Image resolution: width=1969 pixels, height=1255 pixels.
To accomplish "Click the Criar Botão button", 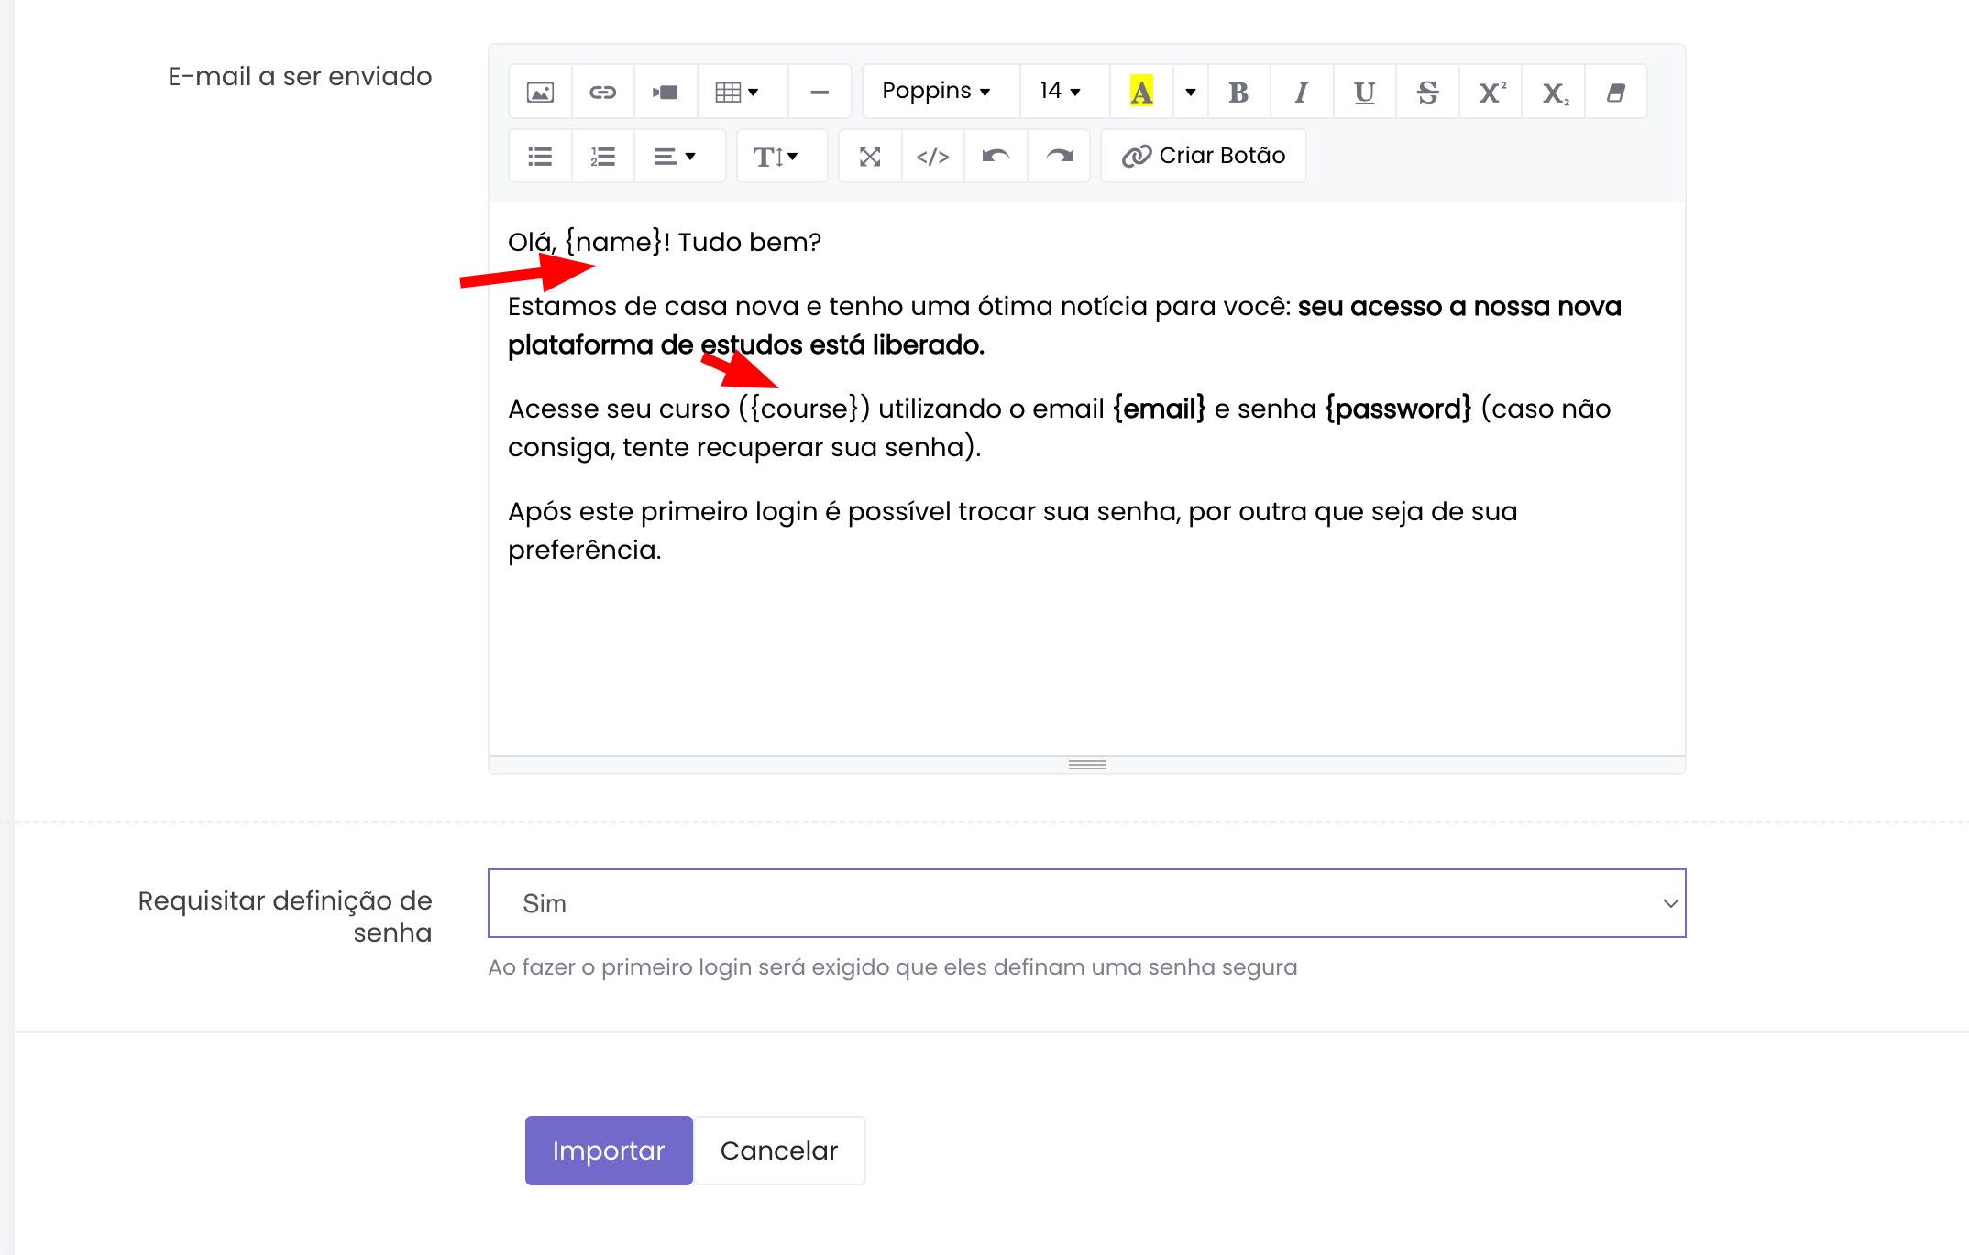I will pos(1204,157).
